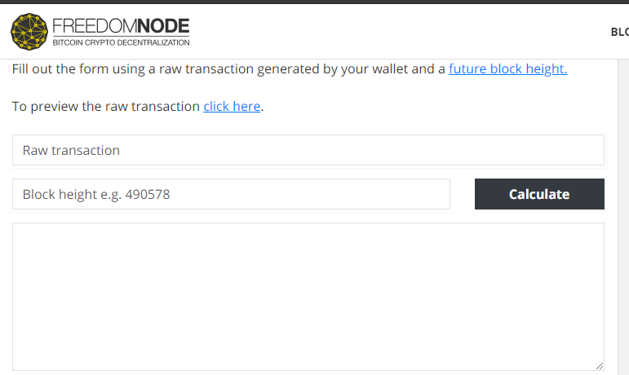Grab the textarea resize handle corner
629x375 pixels.
coord(600,366)
